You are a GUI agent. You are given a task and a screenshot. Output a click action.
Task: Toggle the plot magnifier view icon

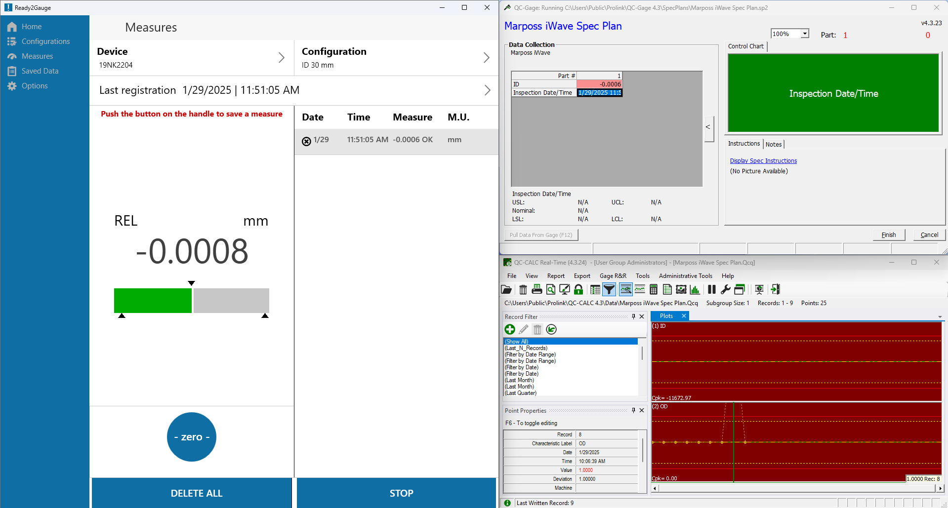[x=626, y=290]
